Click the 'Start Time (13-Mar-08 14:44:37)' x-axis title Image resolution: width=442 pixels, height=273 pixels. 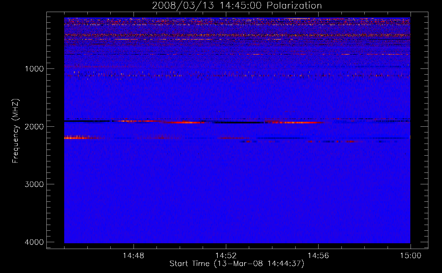click(237, 264)
